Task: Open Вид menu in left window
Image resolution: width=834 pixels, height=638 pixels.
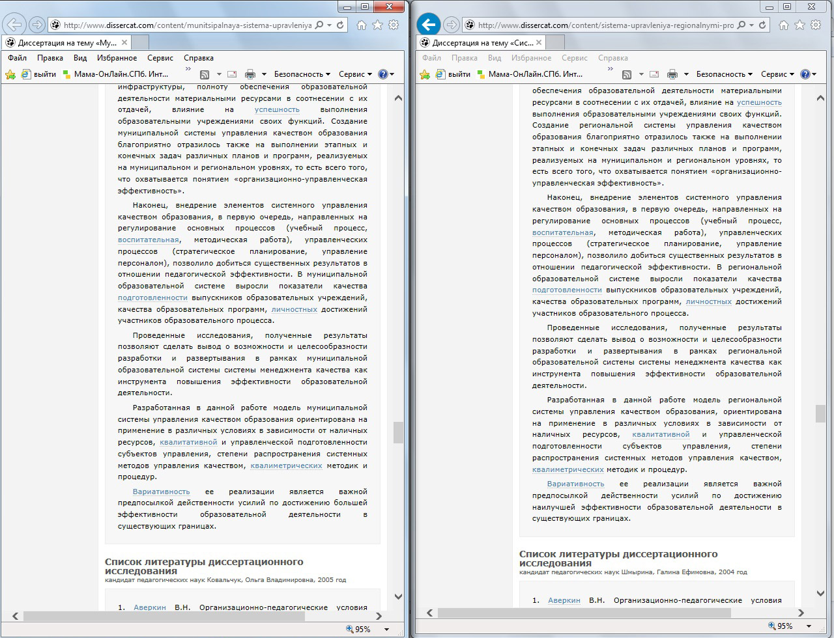Action: tap(80, 58)
